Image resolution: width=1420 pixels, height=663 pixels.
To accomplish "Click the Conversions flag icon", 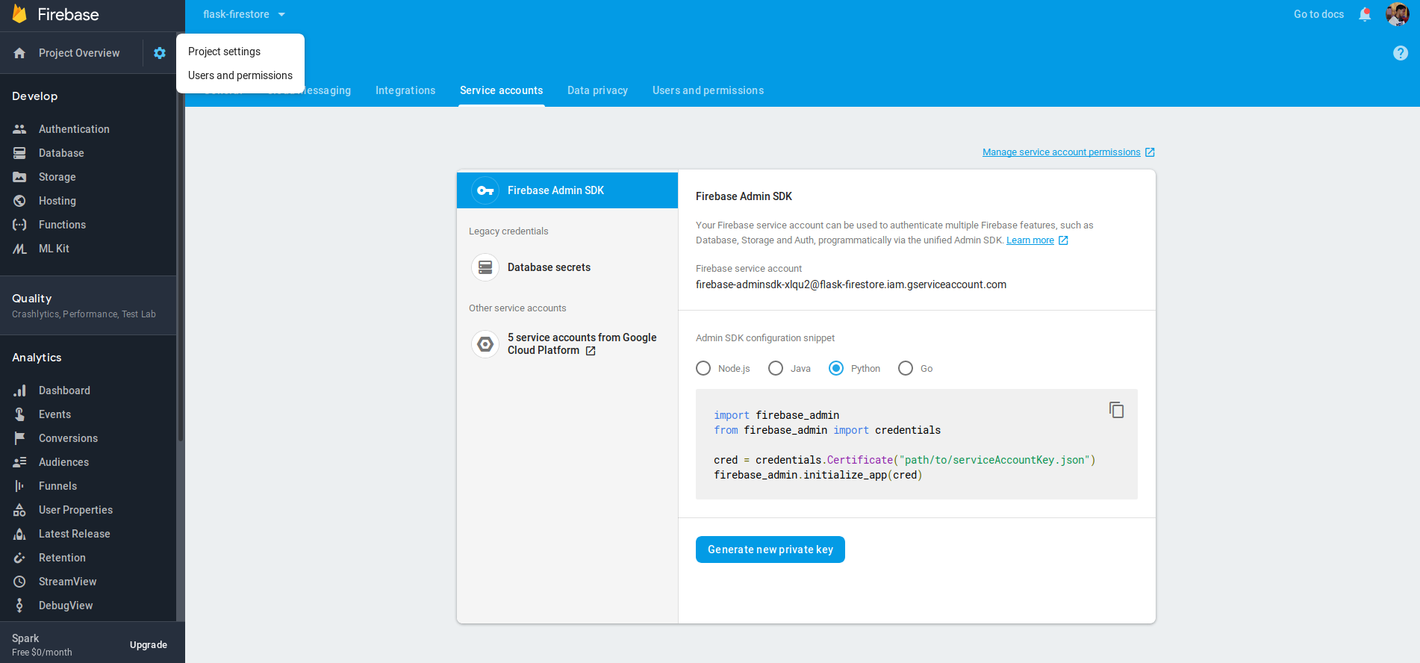I will [19, 438].
